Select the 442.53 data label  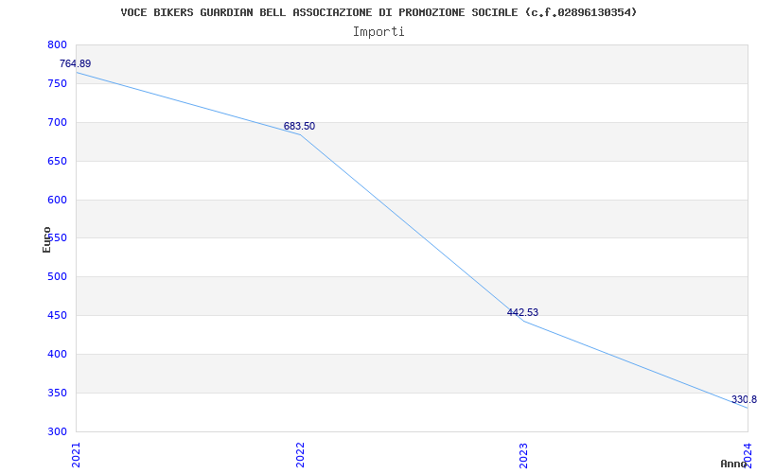522,312
